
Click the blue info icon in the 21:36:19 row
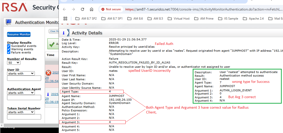[x=48, y=94]
